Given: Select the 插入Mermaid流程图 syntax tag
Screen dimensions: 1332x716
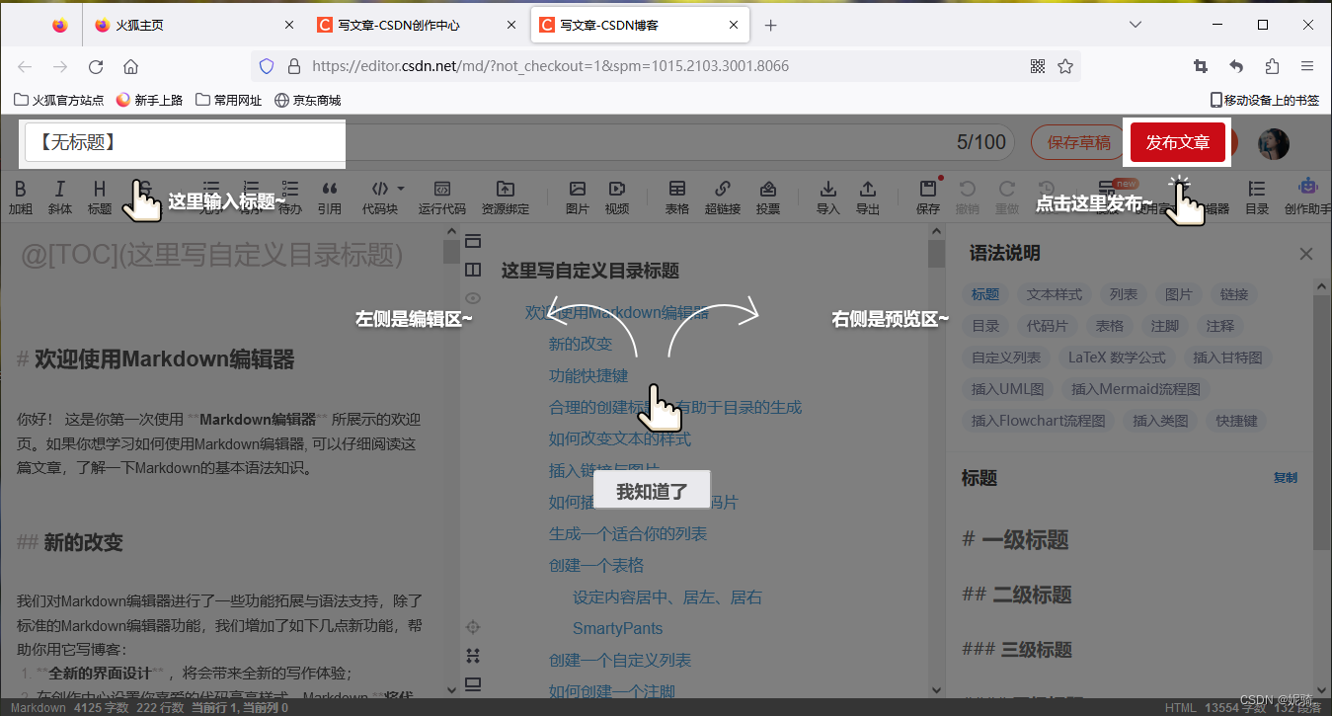Looking at the screenshot, I should 1136,389.
